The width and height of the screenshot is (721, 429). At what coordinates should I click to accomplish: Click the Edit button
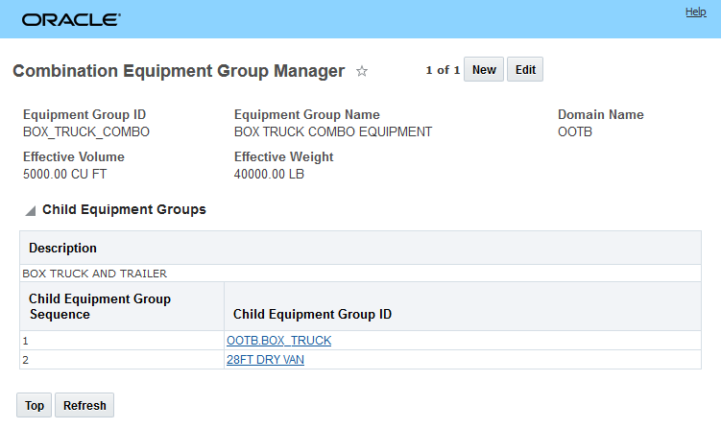525,70
